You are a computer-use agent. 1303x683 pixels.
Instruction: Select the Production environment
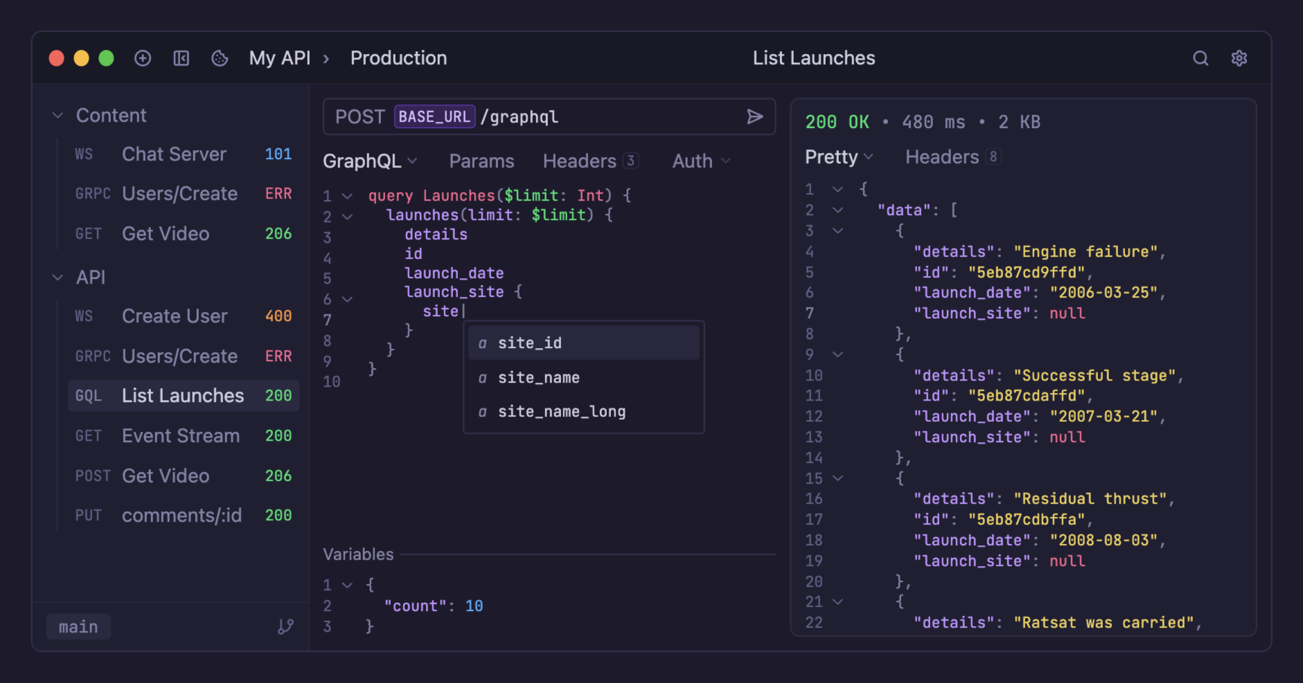398,58
